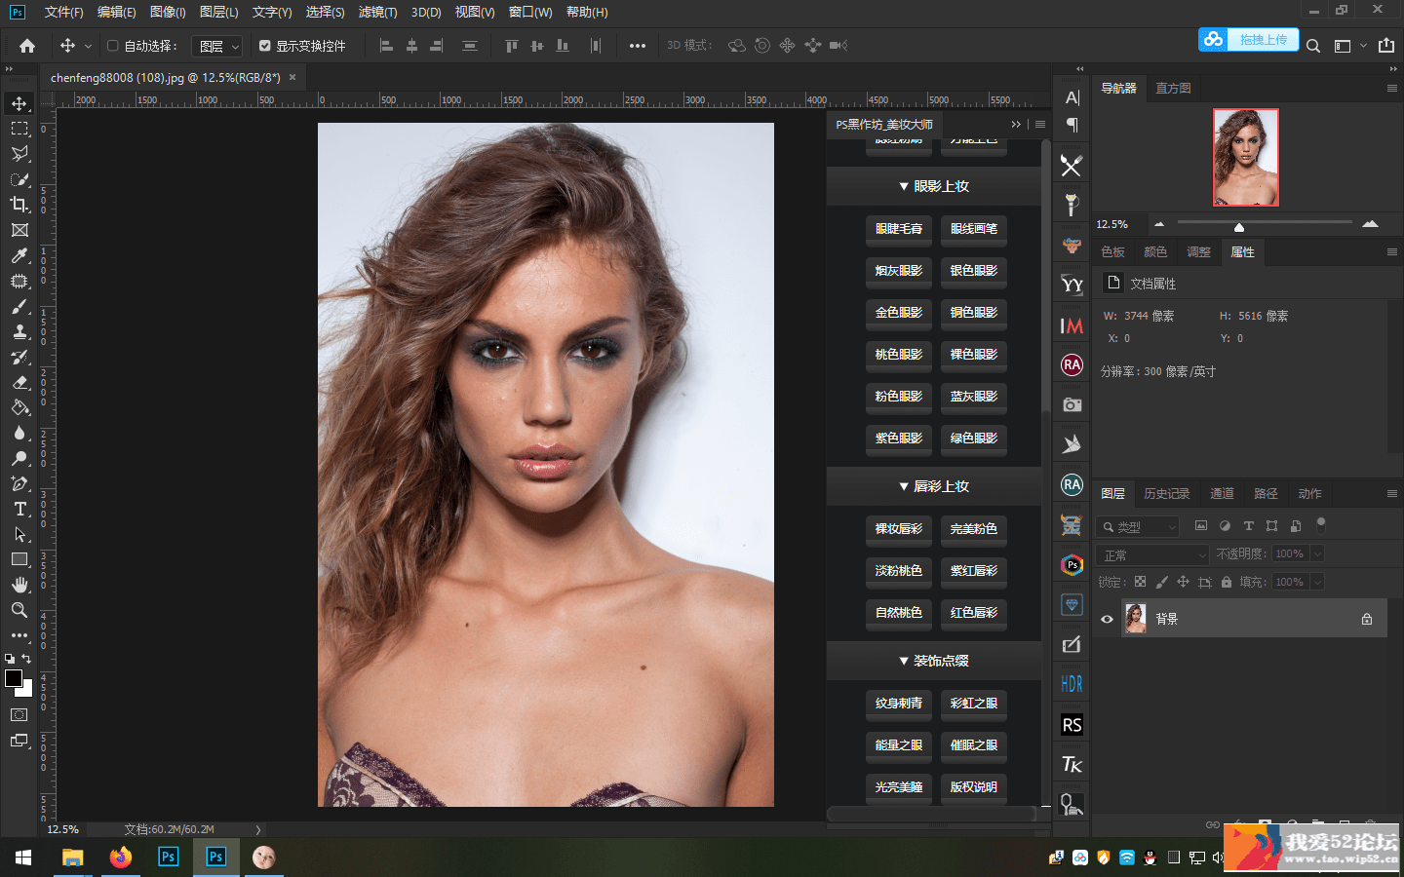This screenshot has width=1404, height=877.
Task: Open the 正常 blend mode dropdown
Action: (1152, 554)
